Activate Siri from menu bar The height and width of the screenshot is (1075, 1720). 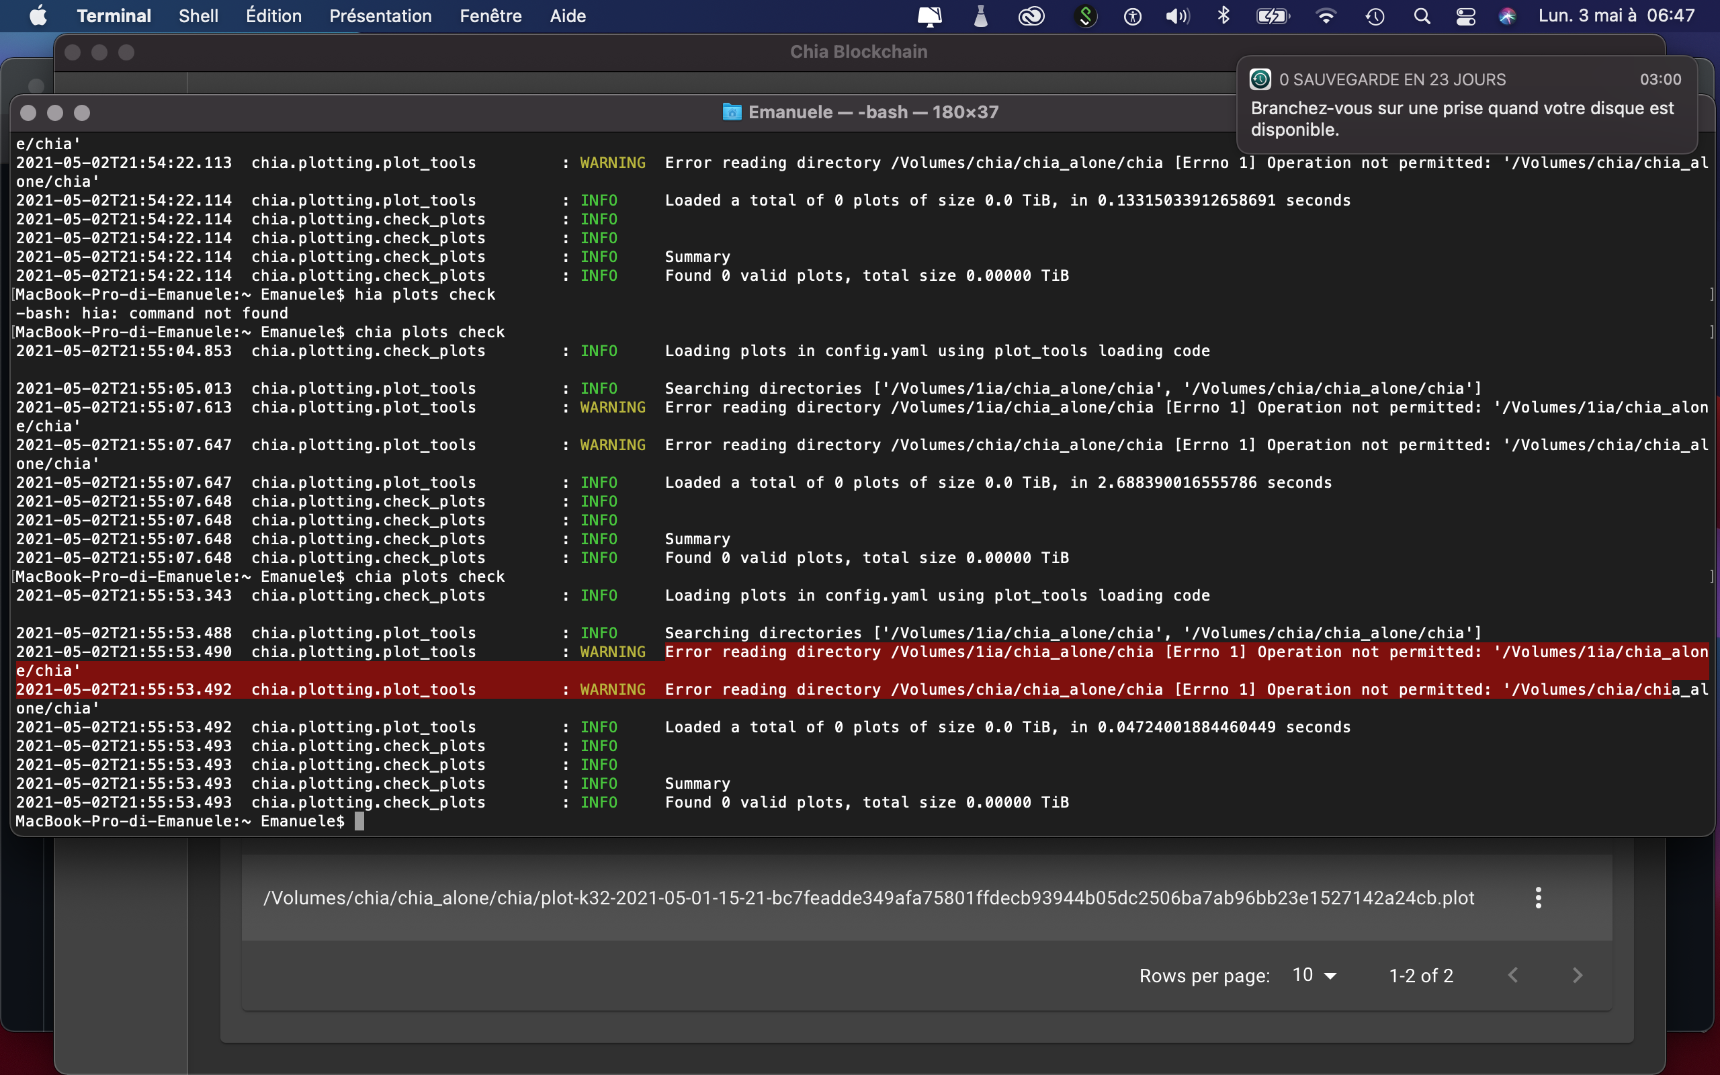(1507, 15)
